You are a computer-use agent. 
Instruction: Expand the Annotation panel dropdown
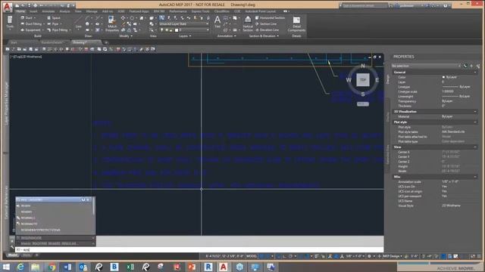[x=227, y=36]
